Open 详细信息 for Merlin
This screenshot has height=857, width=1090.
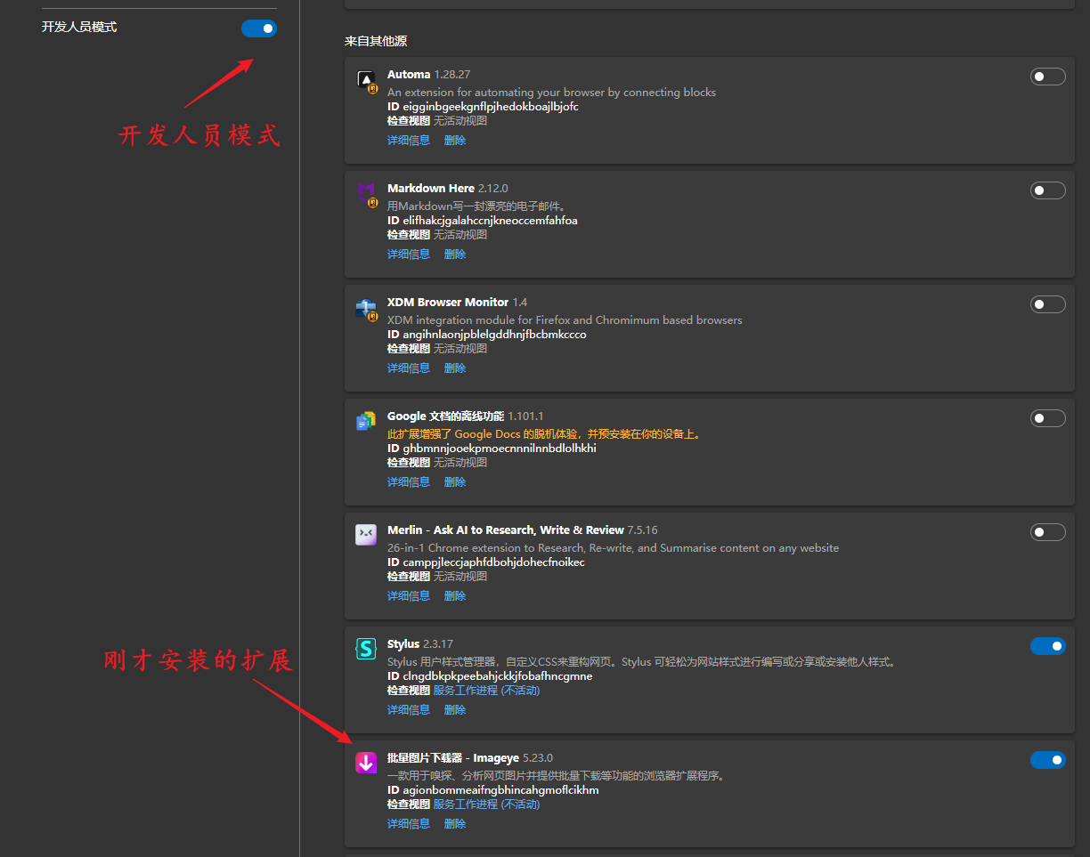click(409, 596)
